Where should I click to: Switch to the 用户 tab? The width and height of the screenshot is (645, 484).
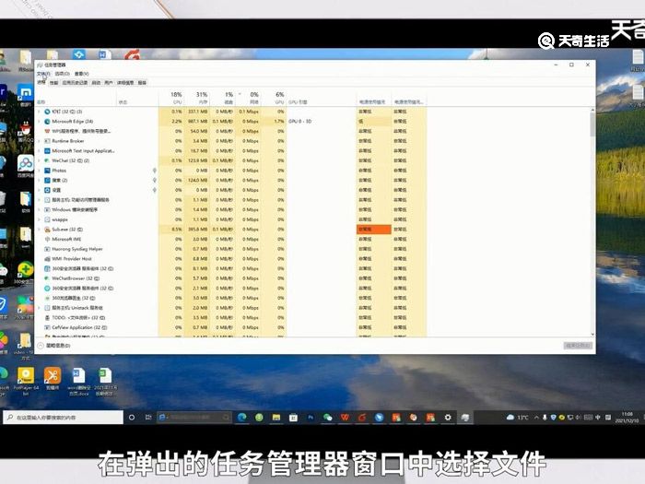tap(108, 83)
